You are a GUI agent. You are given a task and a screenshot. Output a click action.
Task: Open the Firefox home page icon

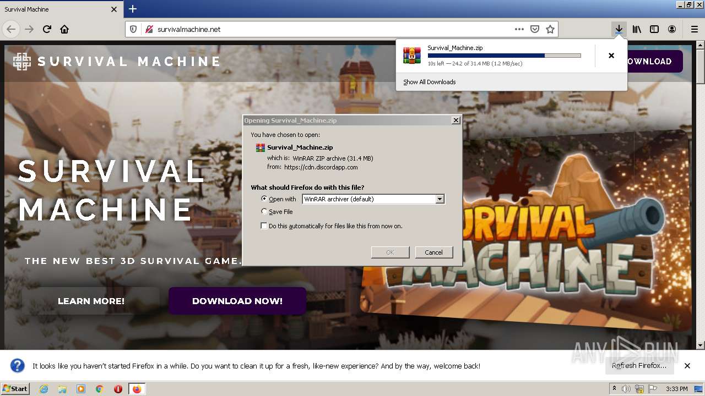pyautogui.click(x=64, y=29)
